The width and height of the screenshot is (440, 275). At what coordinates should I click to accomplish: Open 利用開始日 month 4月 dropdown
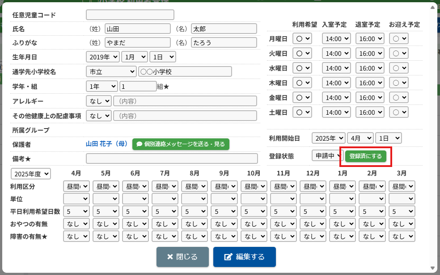[x=360, y=138]
